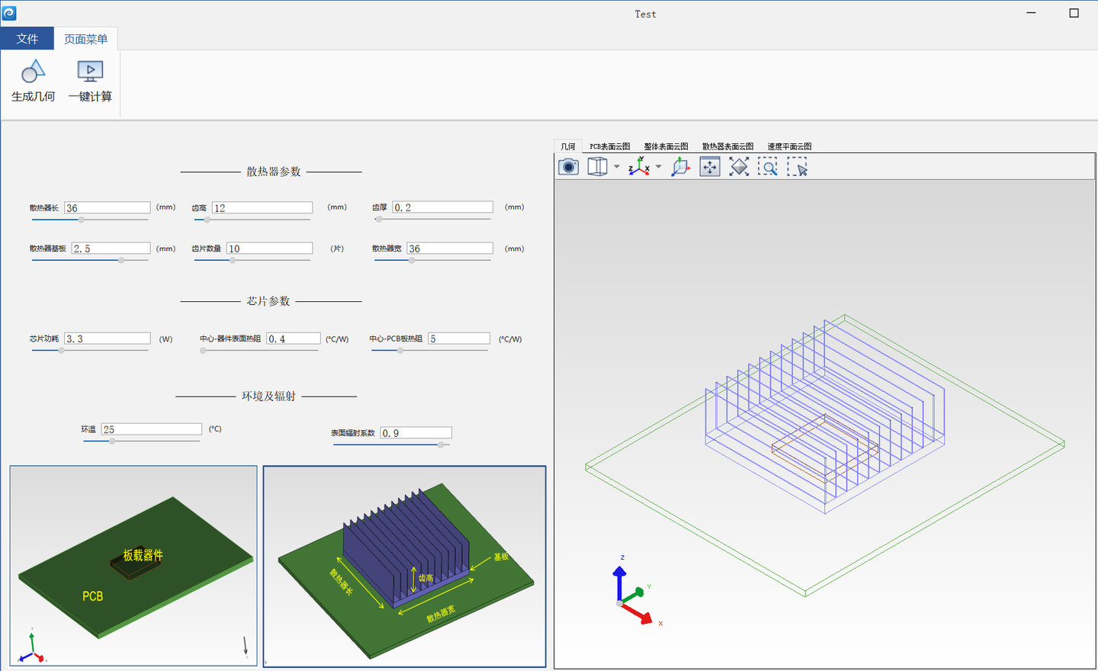Screen dimensions: 1098x671
Task: Click the PCB 板载器件 preview image
Action: click(133, 566)
